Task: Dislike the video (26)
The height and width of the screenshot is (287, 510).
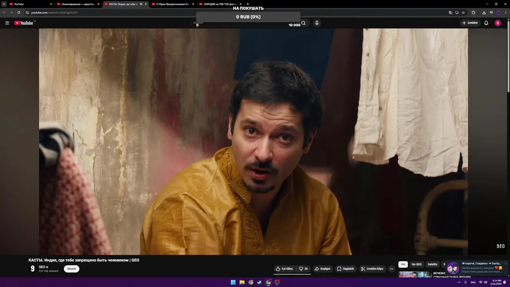Action: (x=303, y=269)
